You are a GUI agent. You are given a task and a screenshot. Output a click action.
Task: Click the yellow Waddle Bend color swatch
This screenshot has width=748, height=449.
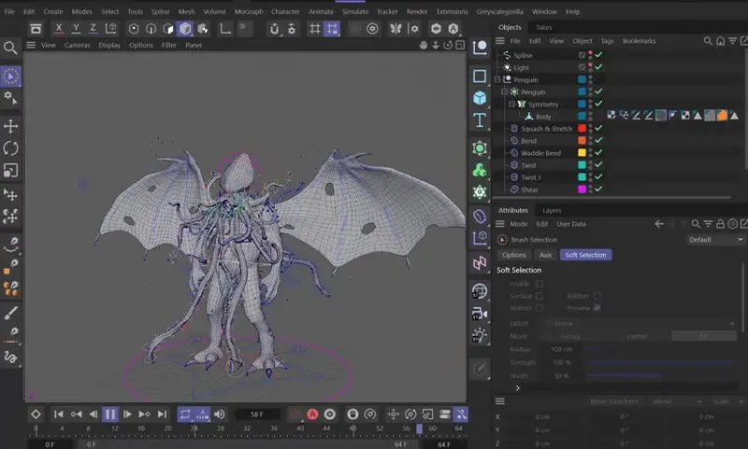(582, 152)
